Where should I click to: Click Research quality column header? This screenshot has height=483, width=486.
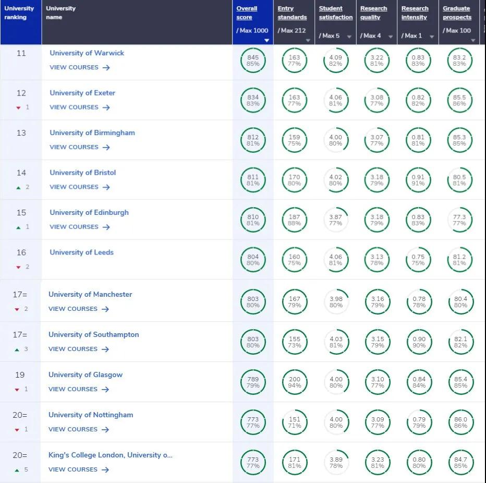click(373, 13)
